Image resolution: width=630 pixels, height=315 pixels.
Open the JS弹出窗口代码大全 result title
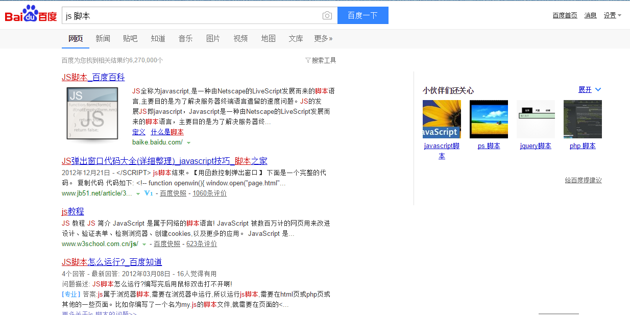pyautogui.click(x=164, y=161)
